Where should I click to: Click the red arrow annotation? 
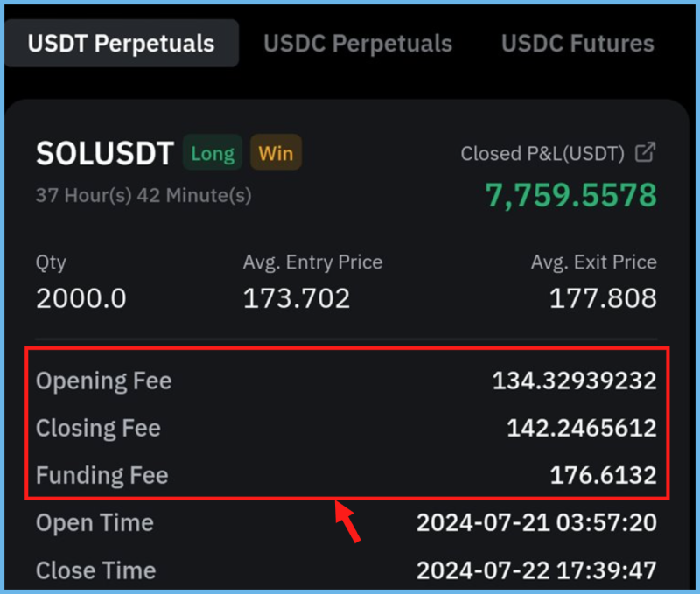(x=347, y=521)
